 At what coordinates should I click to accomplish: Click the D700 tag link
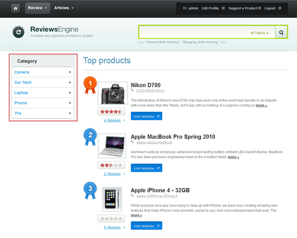(x=141, y=90)
